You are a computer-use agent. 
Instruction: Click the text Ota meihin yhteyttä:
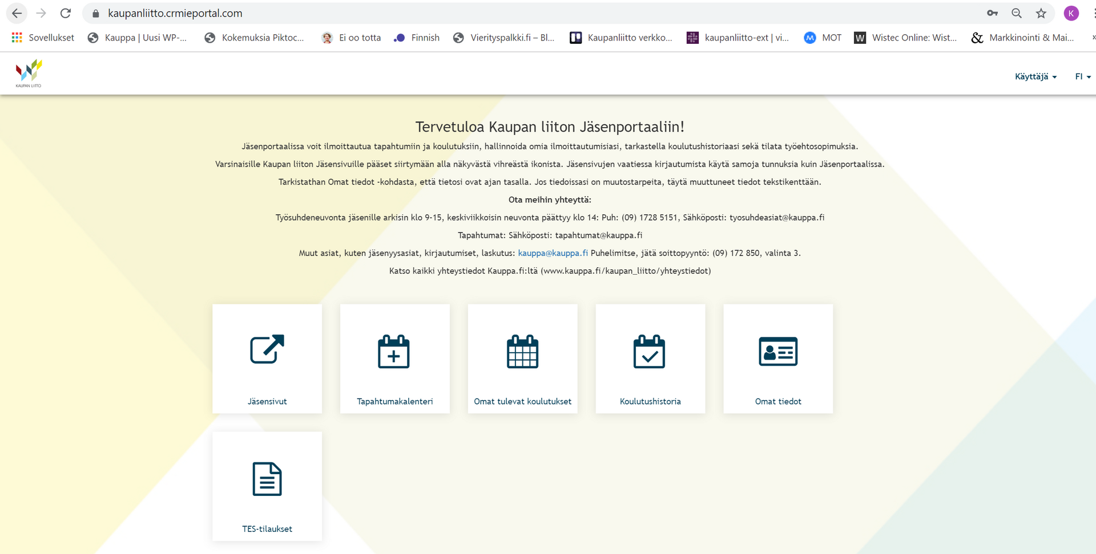(x=550, y=199)
